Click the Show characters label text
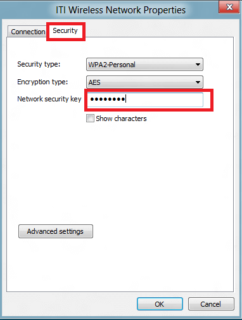The image size is (242, 320). click(121, 118)
